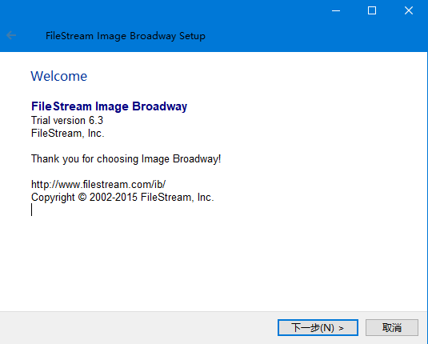This screenshot has width=428, height=344.
Task: Click the Thank you for choosing line
Action: 126,159
